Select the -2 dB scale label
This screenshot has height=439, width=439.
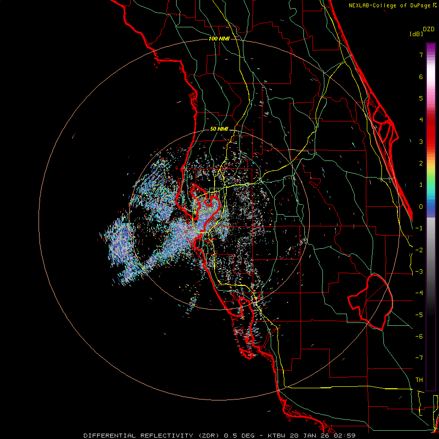[x=419, y=250]
